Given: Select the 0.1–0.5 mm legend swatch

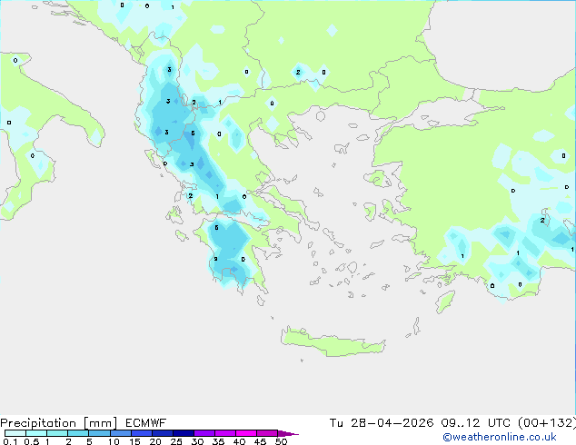Looking at the screenshot, I should 15,433.
